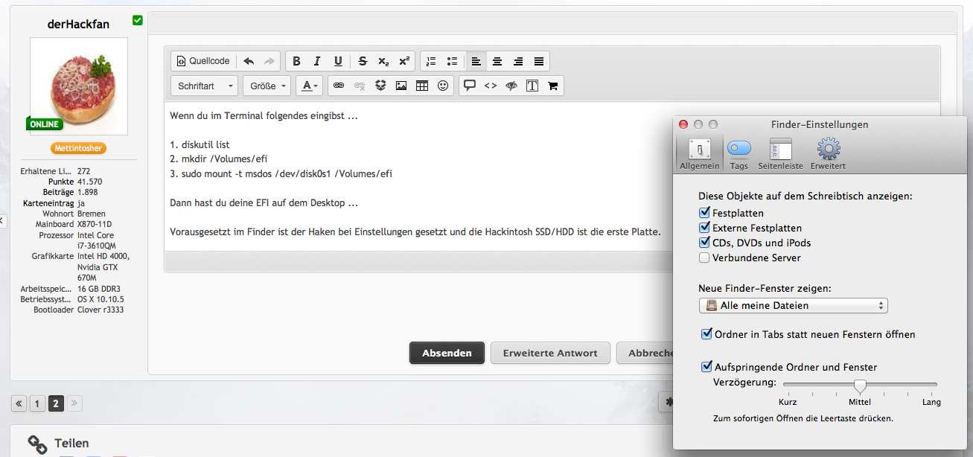The width and height of the screenshot is (973, 457).
Task: Align text right in editor
Action: tap(518, 61)
